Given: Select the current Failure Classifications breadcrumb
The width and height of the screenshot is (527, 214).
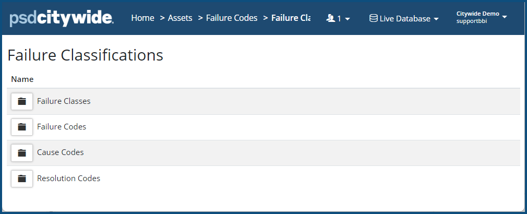Looking at the screenshot, I should pos(291,18).
